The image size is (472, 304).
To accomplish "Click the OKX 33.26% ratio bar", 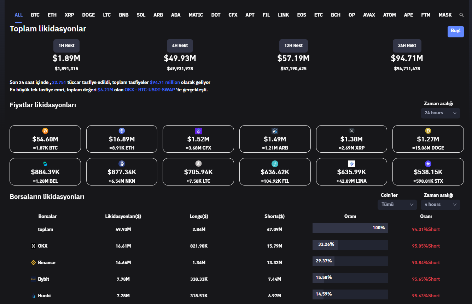I will (350, 244).
